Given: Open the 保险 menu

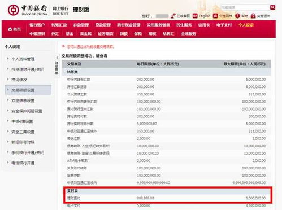Looking at the screenshot, I should point(138,34).
